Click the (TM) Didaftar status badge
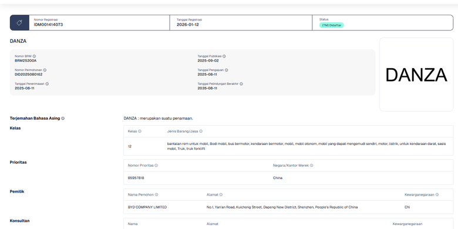The height and width of the screenshot is (229, 458). [x=332, y=25]
